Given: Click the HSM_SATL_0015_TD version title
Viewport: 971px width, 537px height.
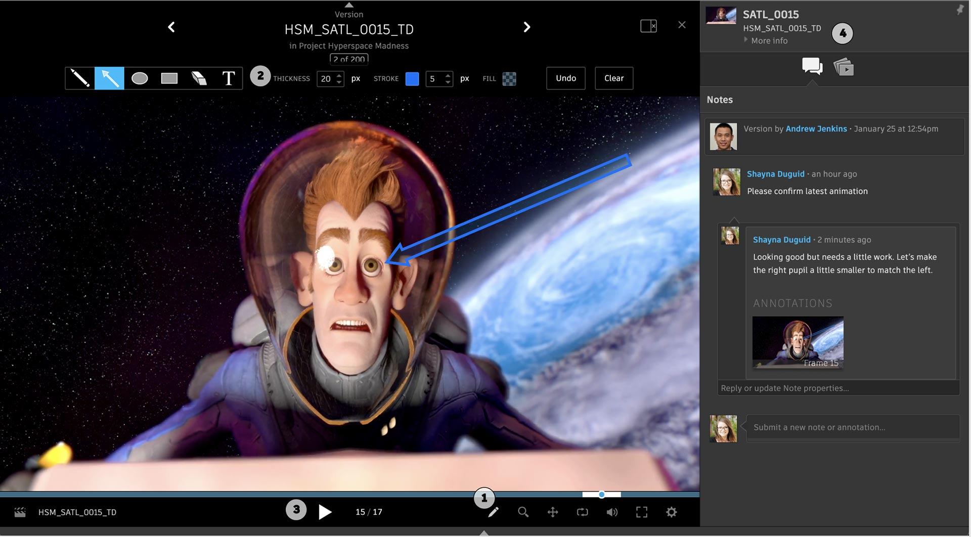Looking at the screenshot, I should pyautogui.click(x=349, y=30).
